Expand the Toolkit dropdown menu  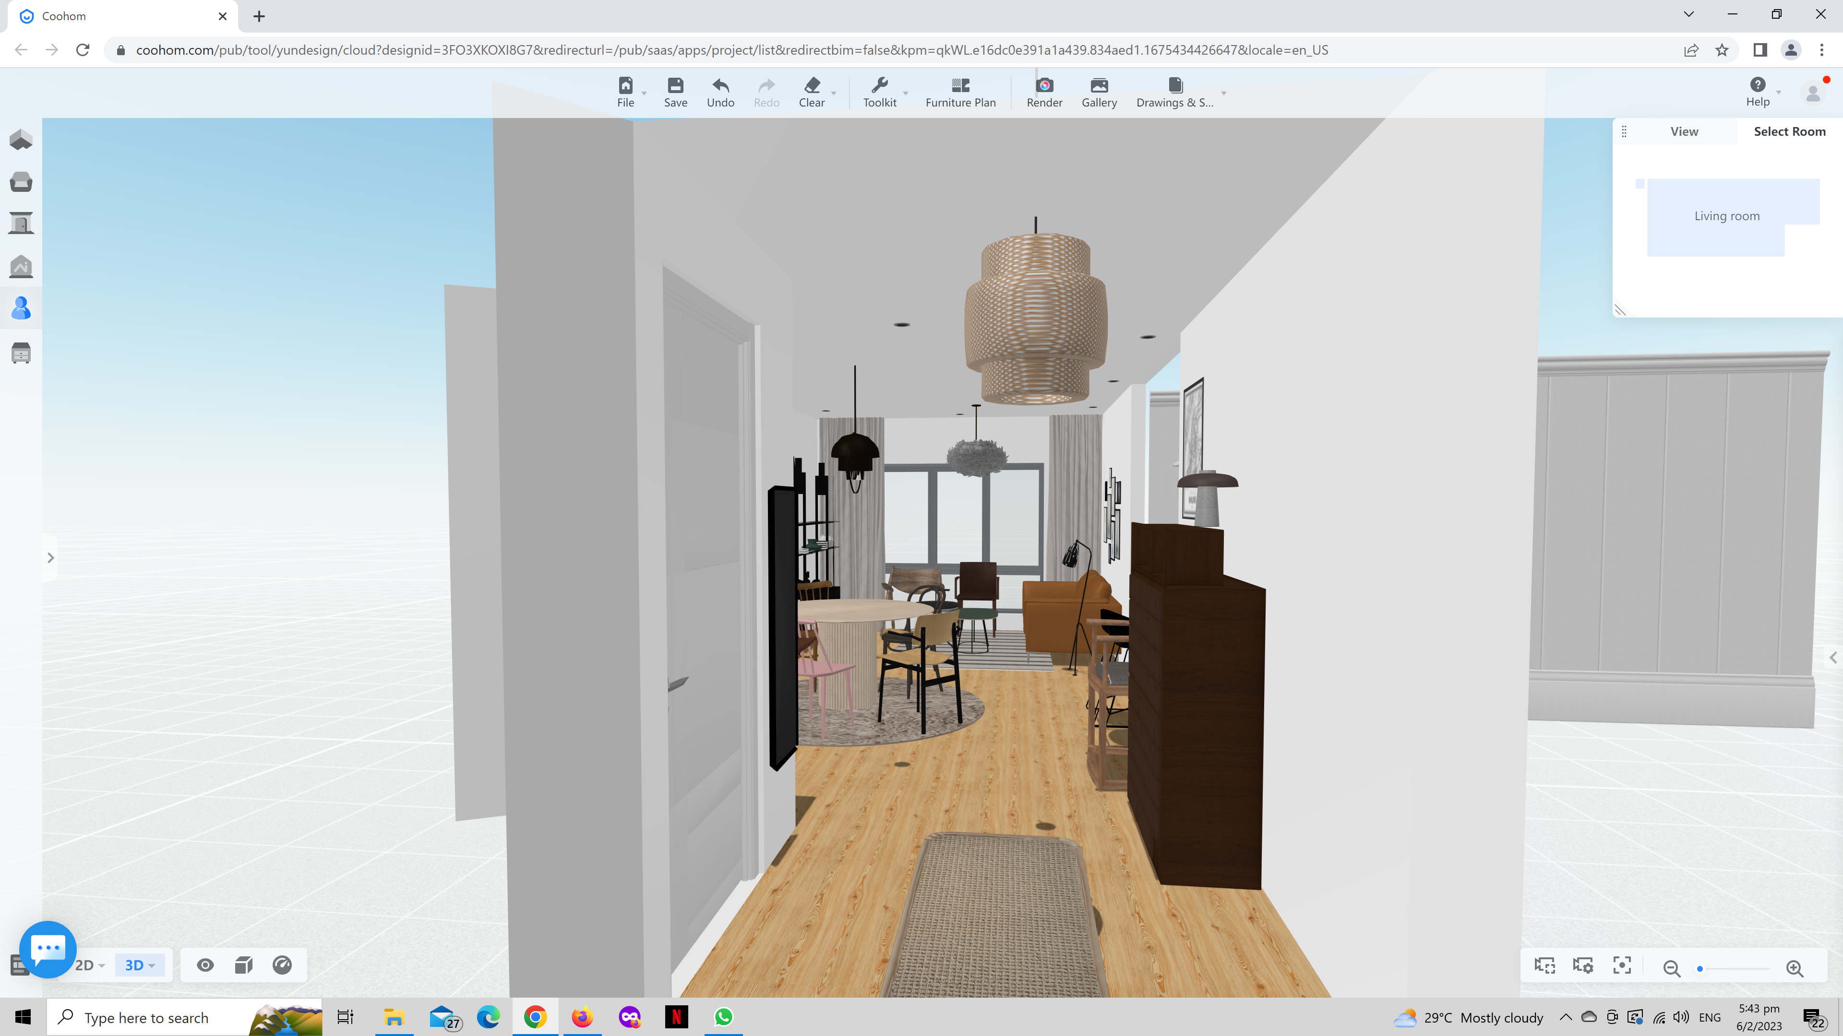point(905,94)
